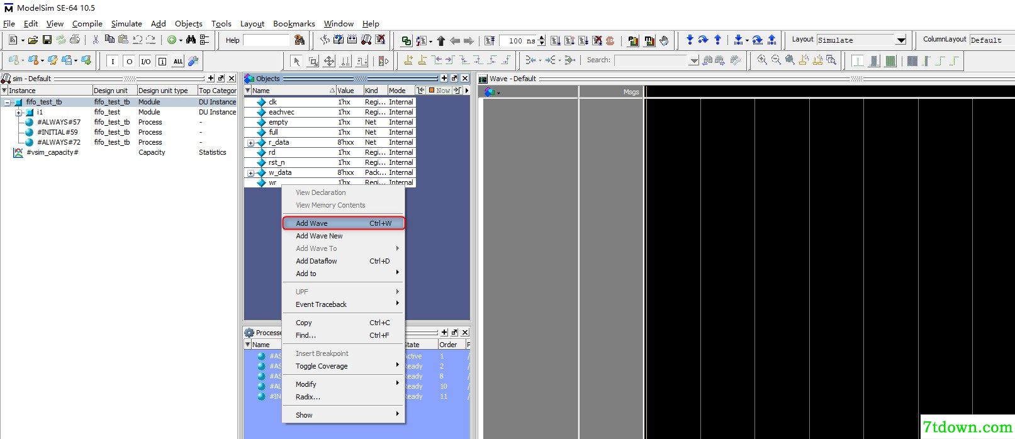Screen dimensions: 1015x439
Task: Toggle the 'I' input filter button
Action: [x=113, y=61]
